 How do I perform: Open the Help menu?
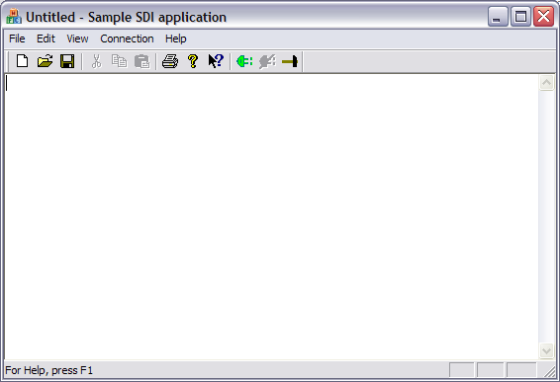[x=176, y=38]
